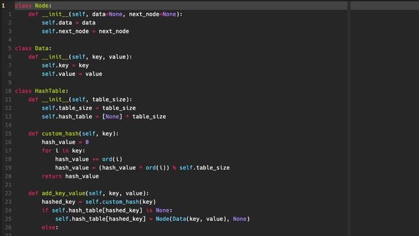Screen dimensions: 419x236
Task: Click 'def custom_hash(self, key):' line
Action: click(73, 134)
